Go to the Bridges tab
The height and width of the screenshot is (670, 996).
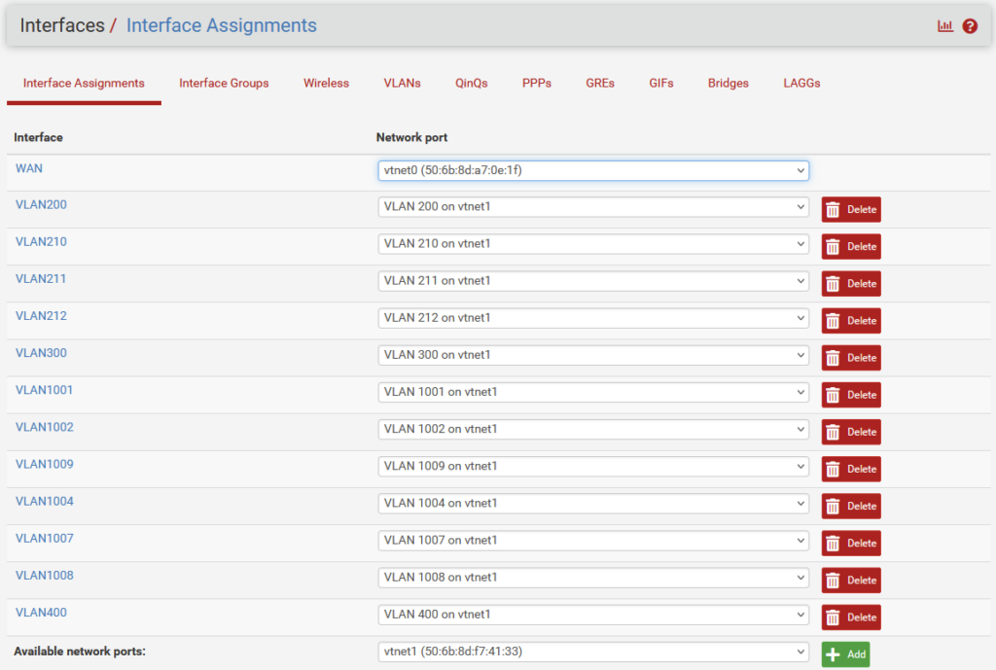[x=728, y=84]
